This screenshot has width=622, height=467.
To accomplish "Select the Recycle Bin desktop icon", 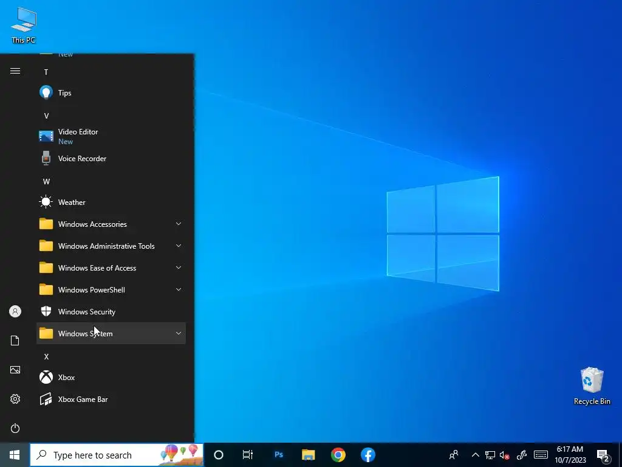I will pos(592,386).
